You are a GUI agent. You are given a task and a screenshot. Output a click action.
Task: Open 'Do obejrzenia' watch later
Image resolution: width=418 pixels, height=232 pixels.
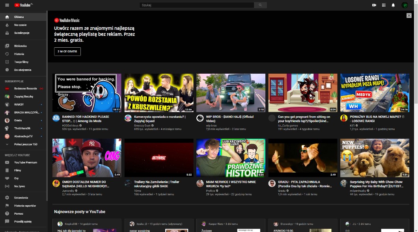pos(22,70)
